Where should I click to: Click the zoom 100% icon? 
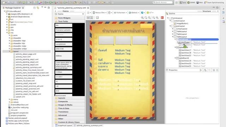point(149,18)
